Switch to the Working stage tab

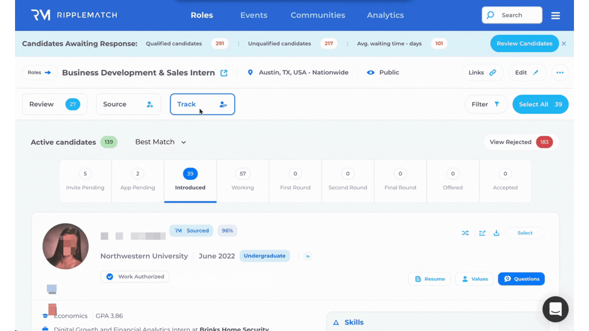click(x=243, y=181)
